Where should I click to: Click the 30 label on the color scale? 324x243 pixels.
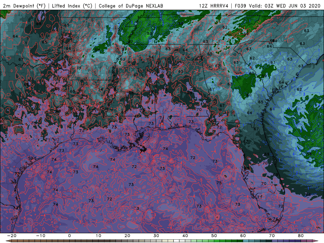point(156,236)
